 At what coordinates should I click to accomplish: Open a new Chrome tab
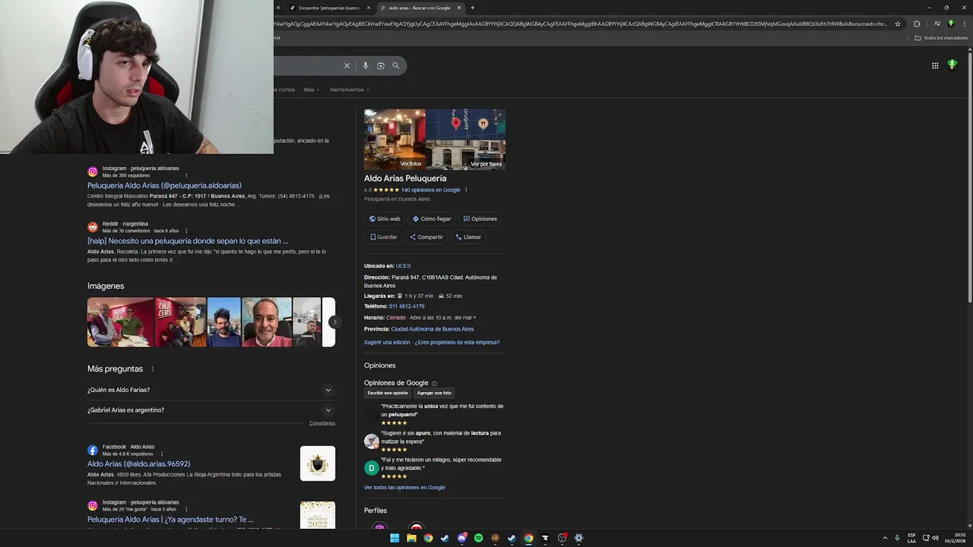[472, 8]
